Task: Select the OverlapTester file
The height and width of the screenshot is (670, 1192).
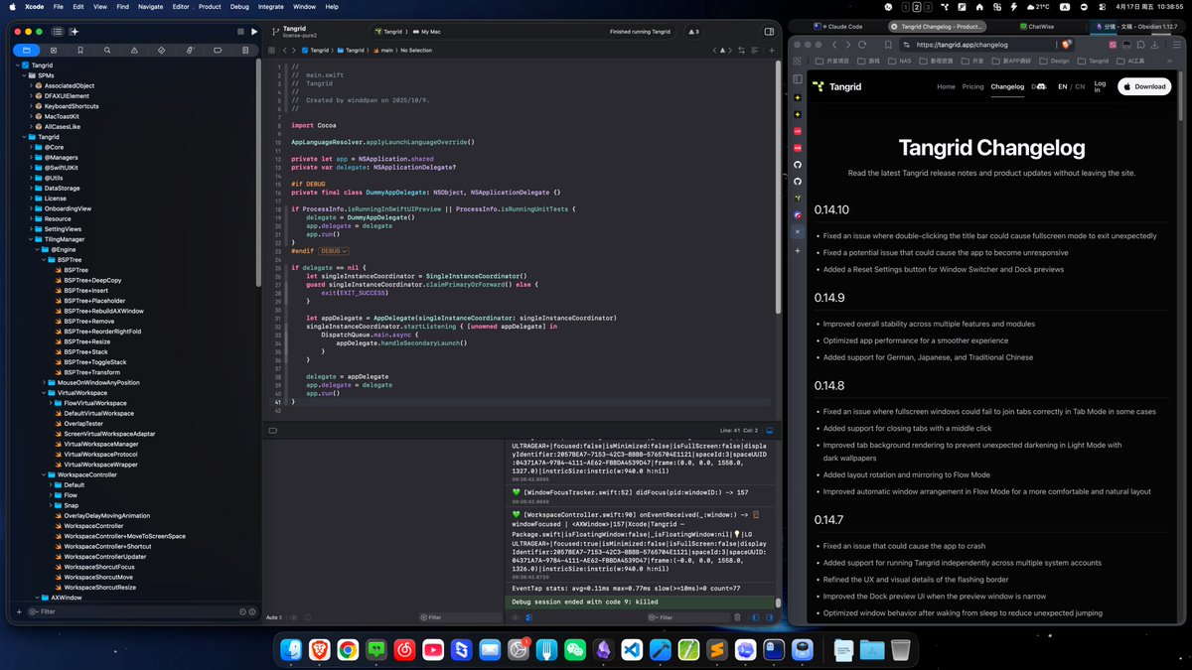Action: click(83, 423)
